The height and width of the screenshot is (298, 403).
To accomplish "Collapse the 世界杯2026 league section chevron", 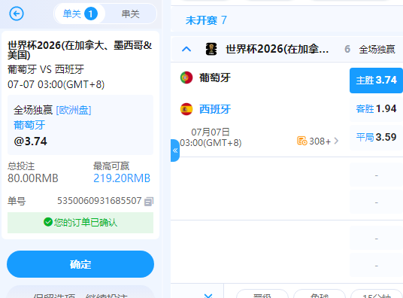I will click(x=186, y=49).
